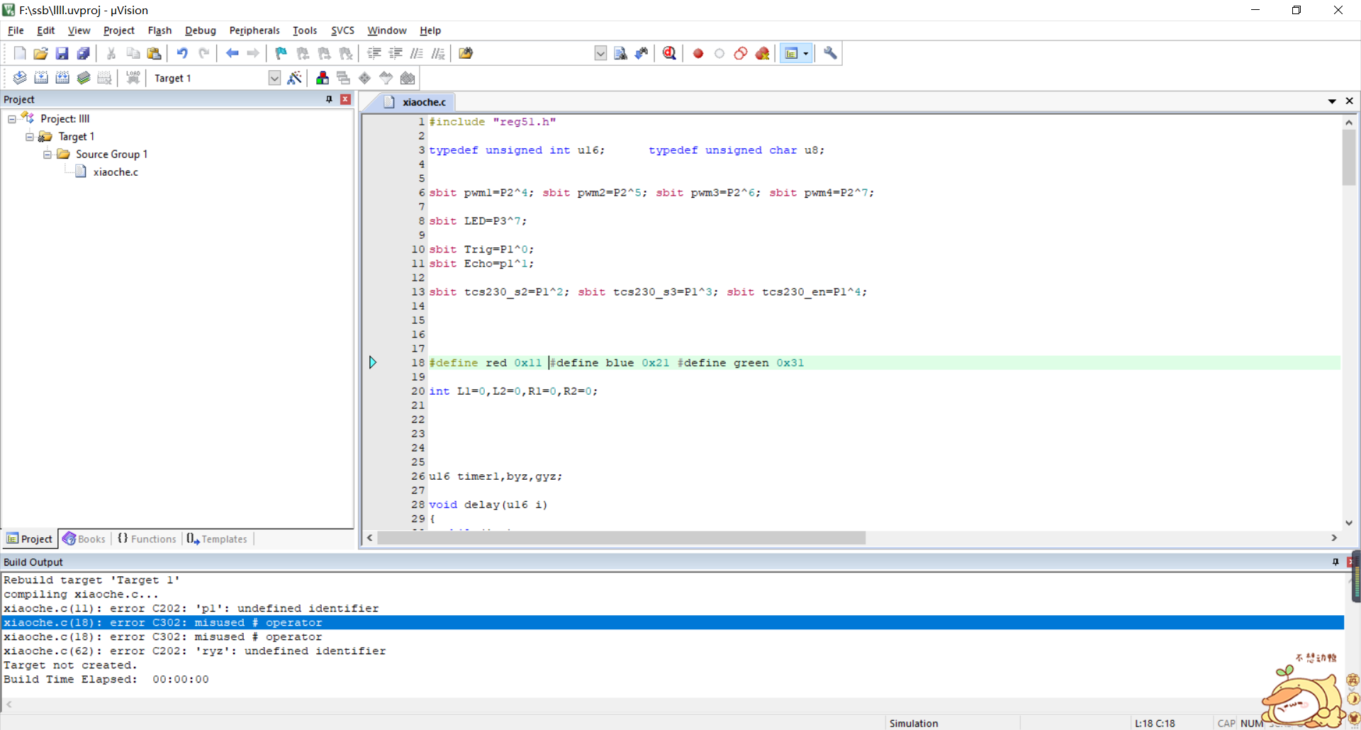This screenshot has height=730, width=1361.
Task: Open a file using the folder icon
Action: [41, 53]
